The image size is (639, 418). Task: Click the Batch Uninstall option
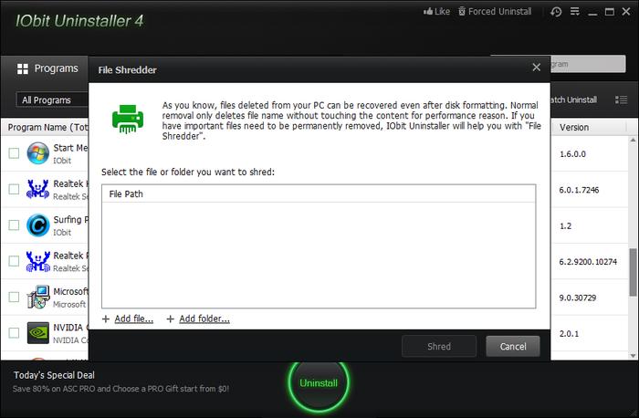(573, 99)
